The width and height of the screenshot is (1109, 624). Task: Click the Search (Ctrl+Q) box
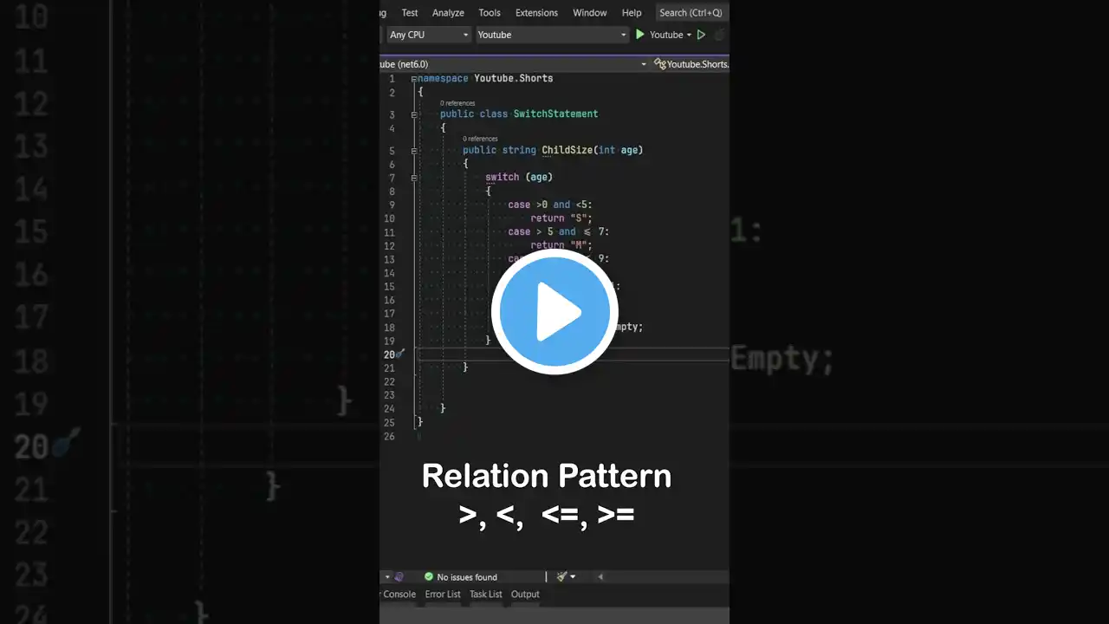click(691, 13)
